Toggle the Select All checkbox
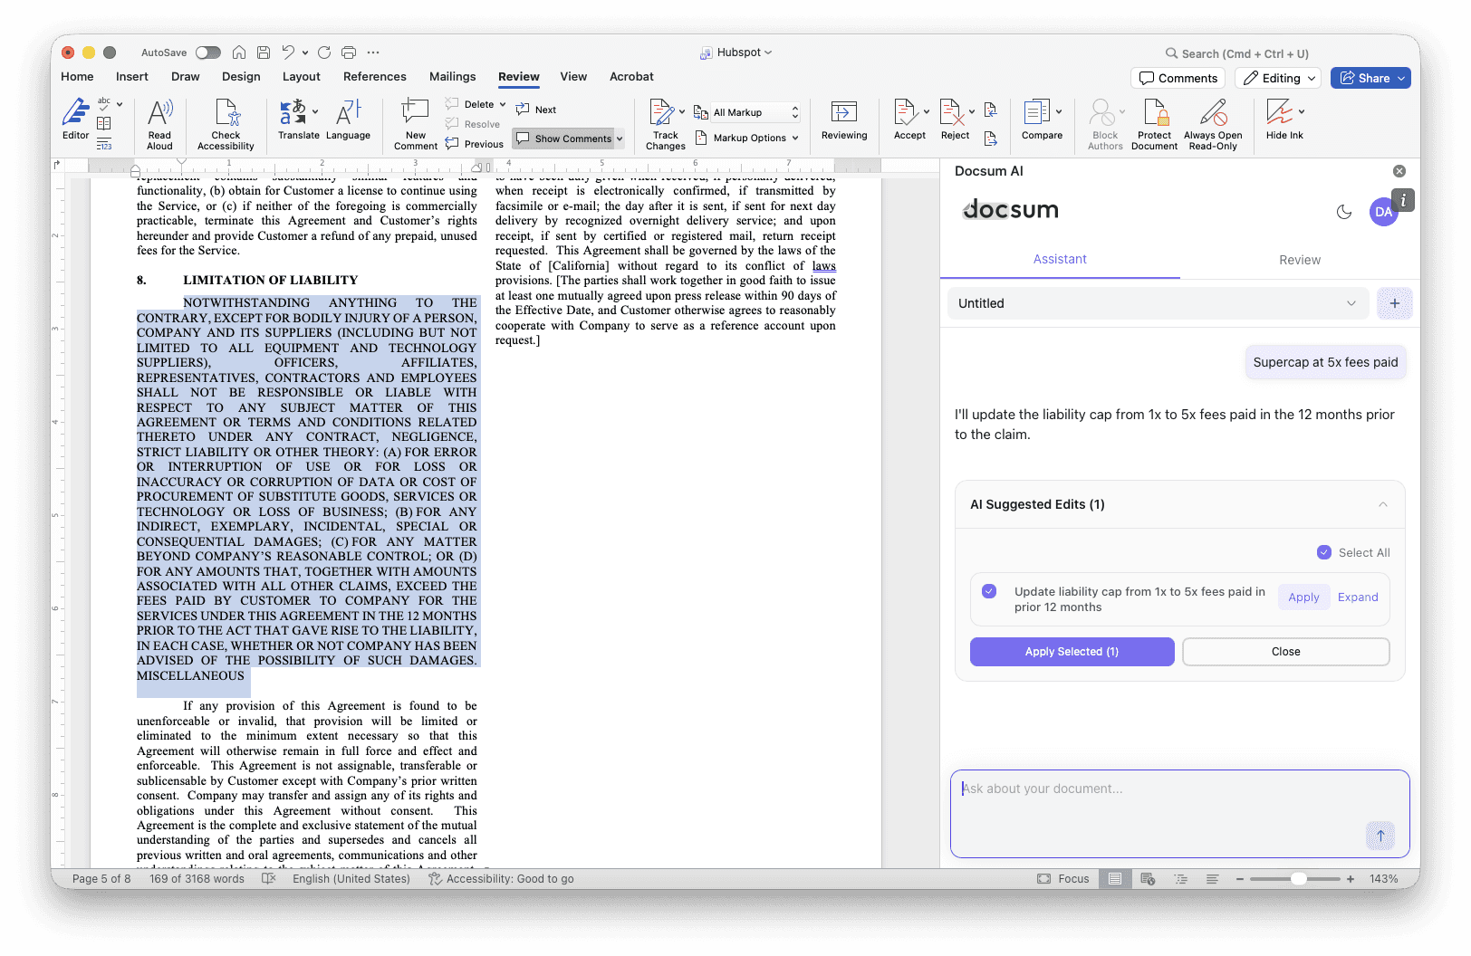 (1324, 552)
